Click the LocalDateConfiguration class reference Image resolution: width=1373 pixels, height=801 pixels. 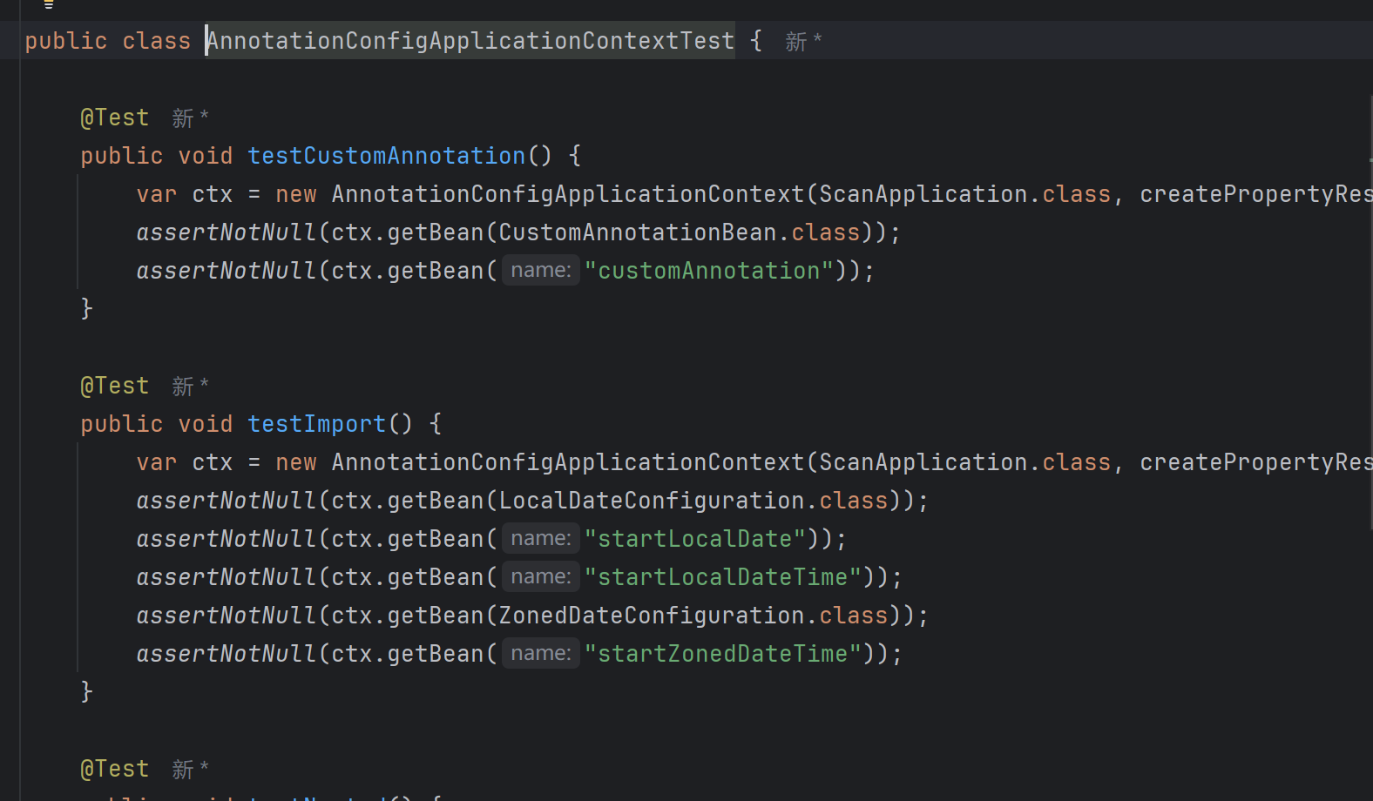(x=652, y=501)
